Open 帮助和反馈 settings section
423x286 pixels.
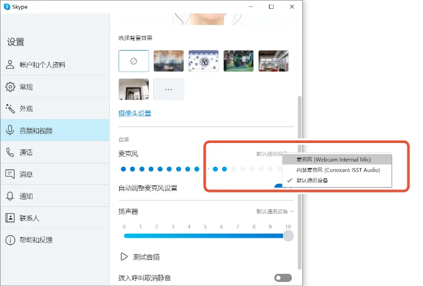55,240
